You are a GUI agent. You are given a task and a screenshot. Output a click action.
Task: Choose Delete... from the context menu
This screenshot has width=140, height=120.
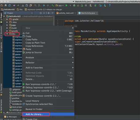click(x=48, y=79)
